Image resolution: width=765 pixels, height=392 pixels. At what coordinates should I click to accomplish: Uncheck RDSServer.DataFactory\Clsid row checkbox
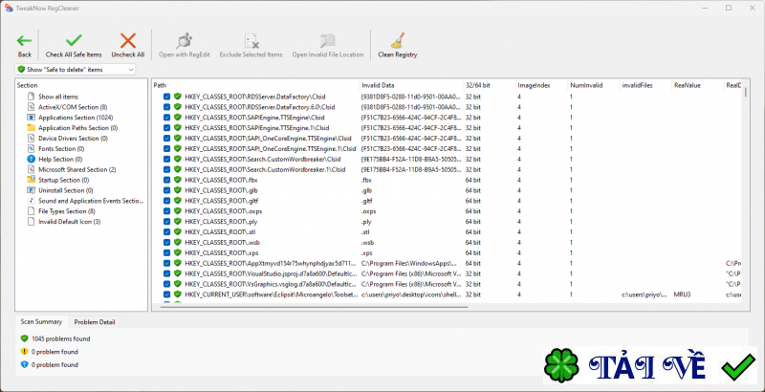point(166,97)
